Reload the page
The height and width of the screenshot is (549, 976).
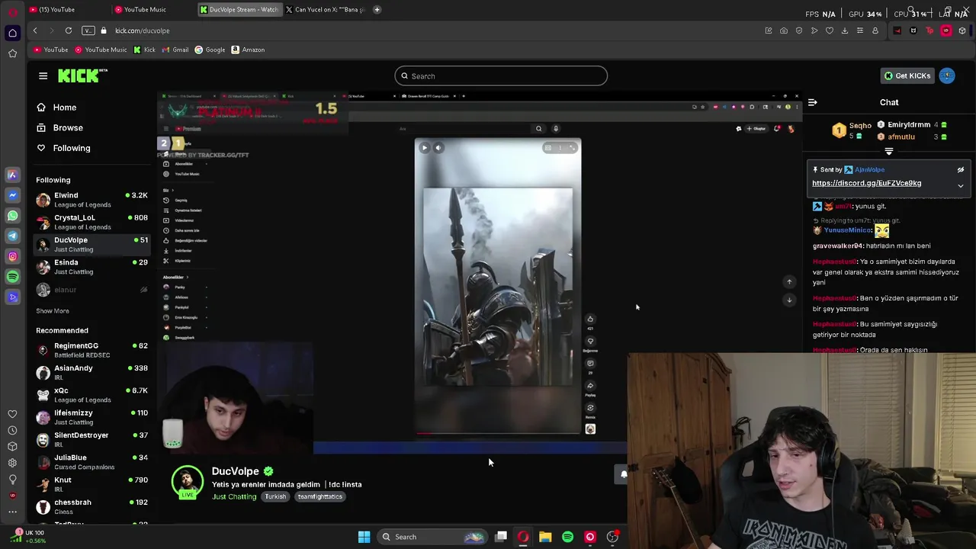tap(69, 30)
